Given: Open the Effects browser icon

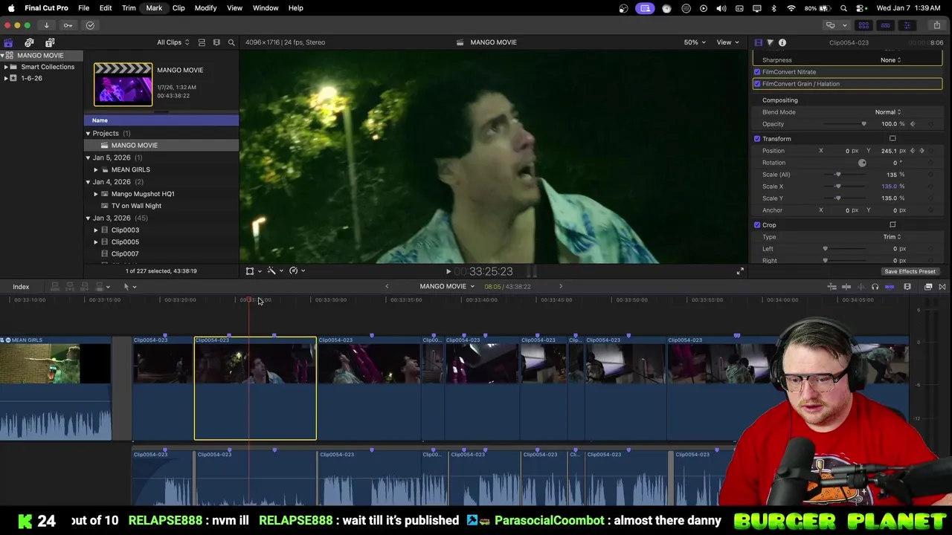Looking at the screenshot, I should point(928,287).
